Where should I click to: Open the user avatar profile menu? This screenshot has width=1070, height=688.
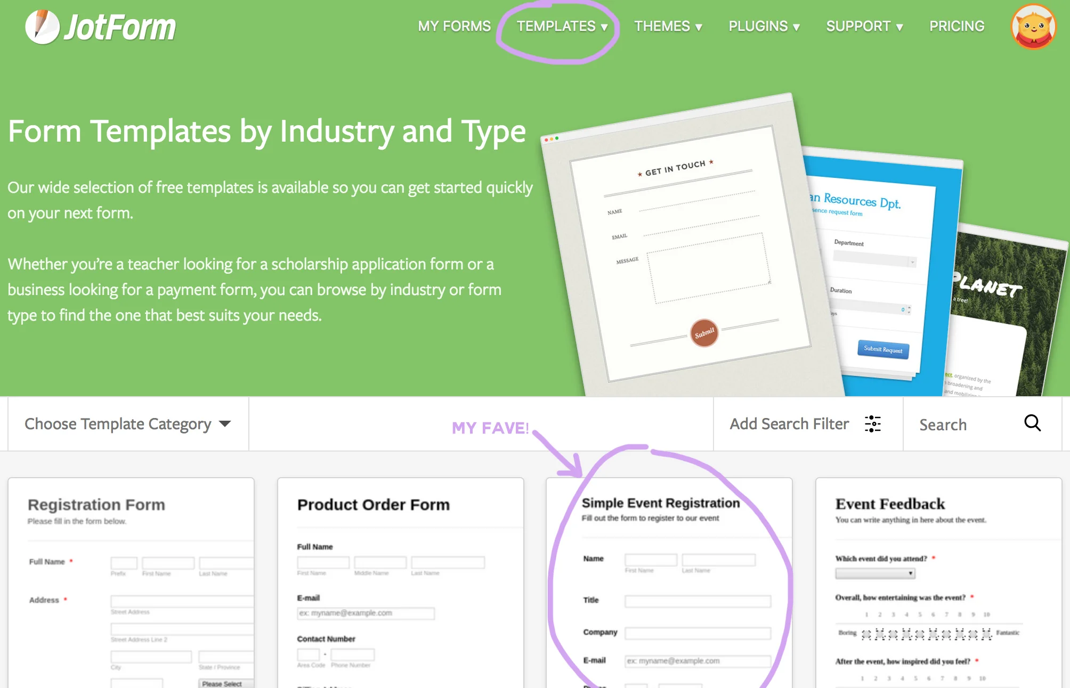1033,27
